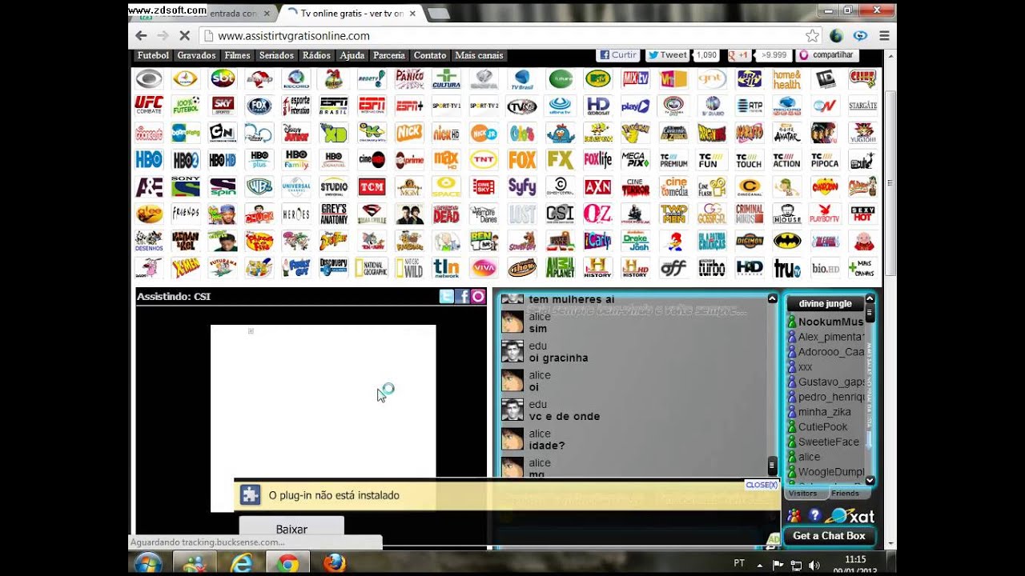Open the FOX channel logo
The image size is (1025, 576).
point(522,159)
